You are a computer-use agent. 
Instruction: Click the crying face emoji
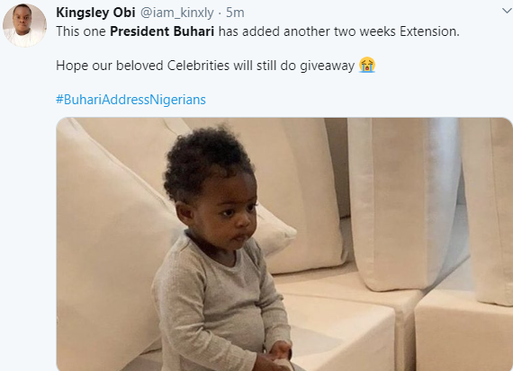pyautogui.click(x=367, y=65)
